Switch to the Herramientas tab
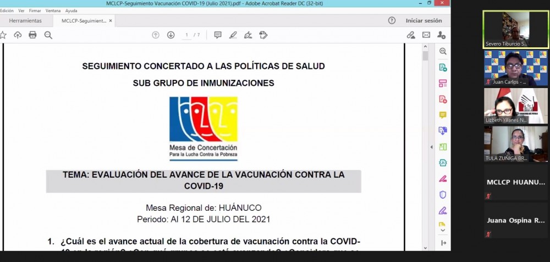The width and height of the screenshot is (550, 262). click(25, 21)
